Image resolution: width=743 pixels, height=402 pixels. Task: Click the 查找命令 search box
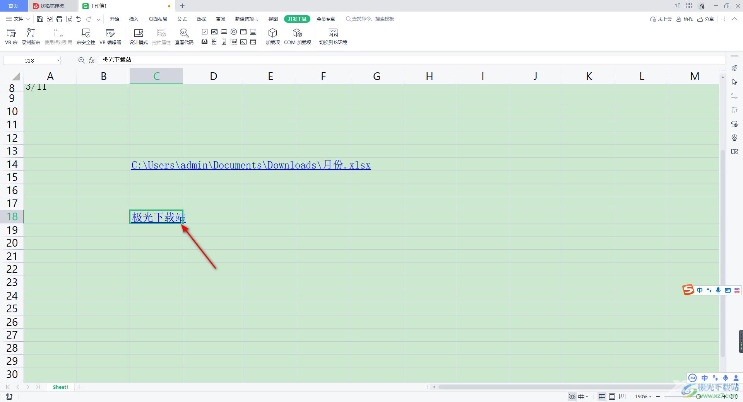(x=370, y=19)
